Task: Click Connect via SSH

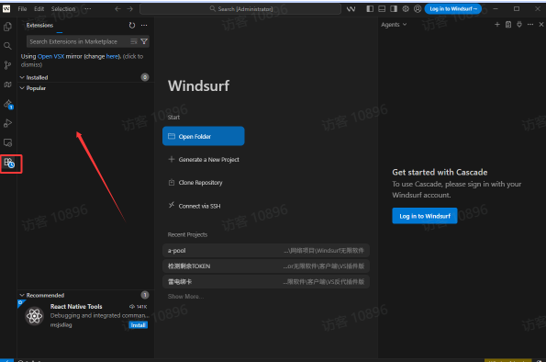Action: tap(195, 206)
